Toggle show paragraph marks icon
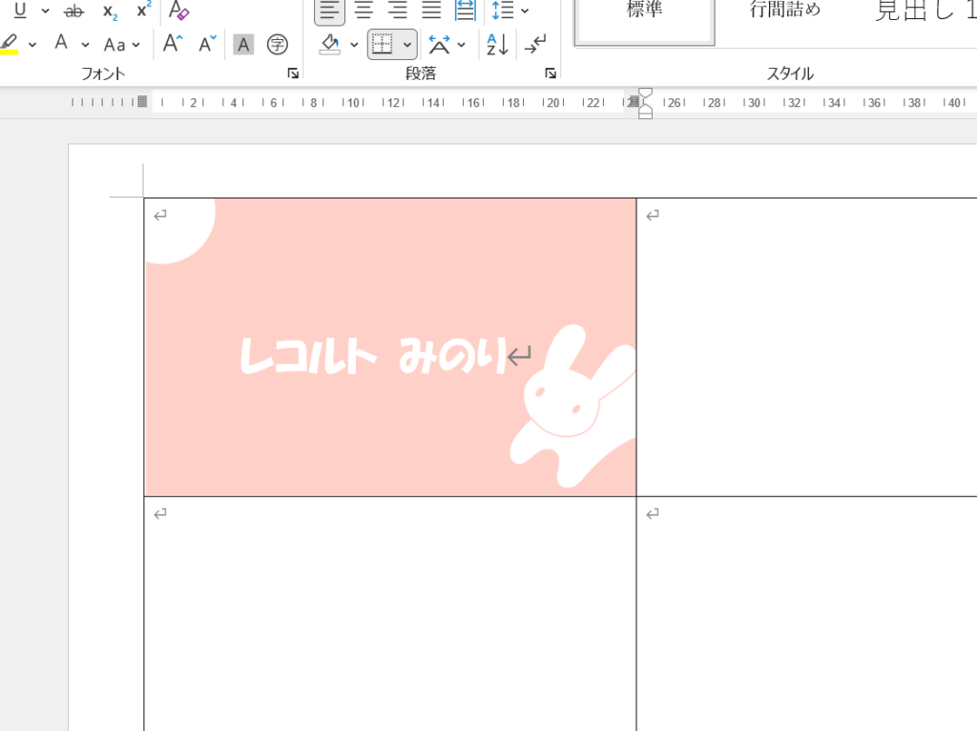 (x=535, y=44)
